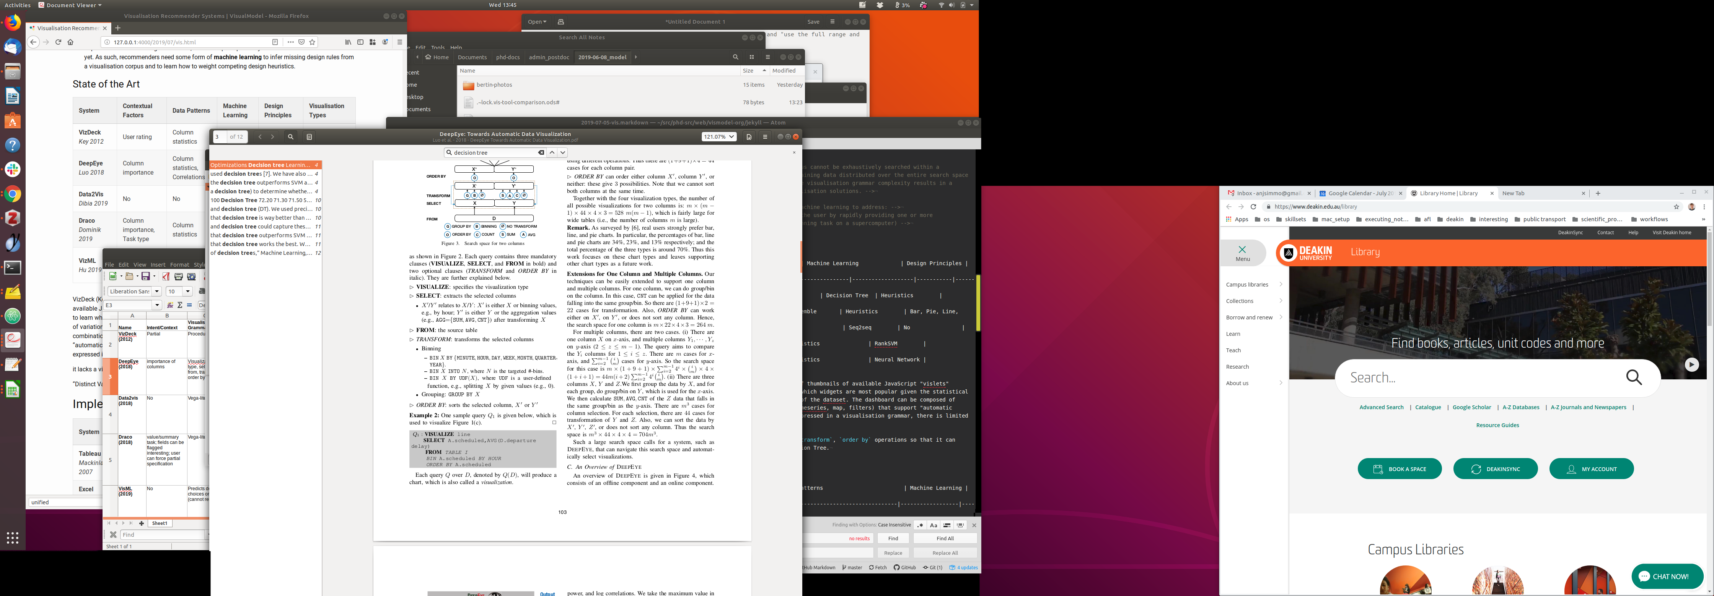1714x596 pixels.
Task: Click the search icon in Document Viewer toolbar
Action: tap(291, 137)
